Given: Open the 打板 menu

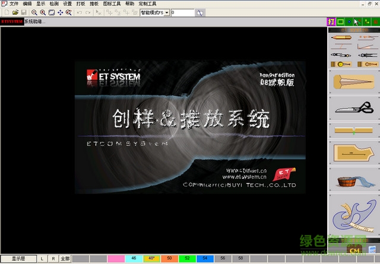Looking at the screenshot, I should 81,4.
